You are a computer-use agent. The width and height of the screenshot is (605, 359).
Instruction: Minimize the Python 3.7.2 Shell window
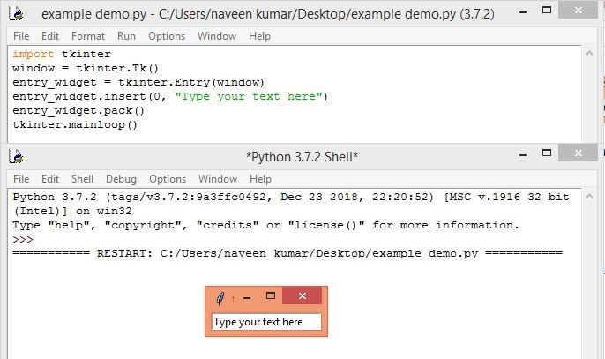pos(523,155)
